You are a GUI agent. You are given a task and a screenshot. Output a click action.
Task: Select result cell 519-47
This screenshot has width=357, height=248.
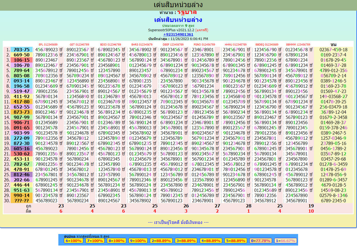tap(22, 91)
